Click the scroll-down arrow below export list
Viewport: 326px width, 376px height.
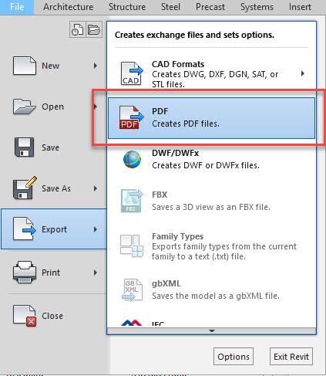(212, 331)
